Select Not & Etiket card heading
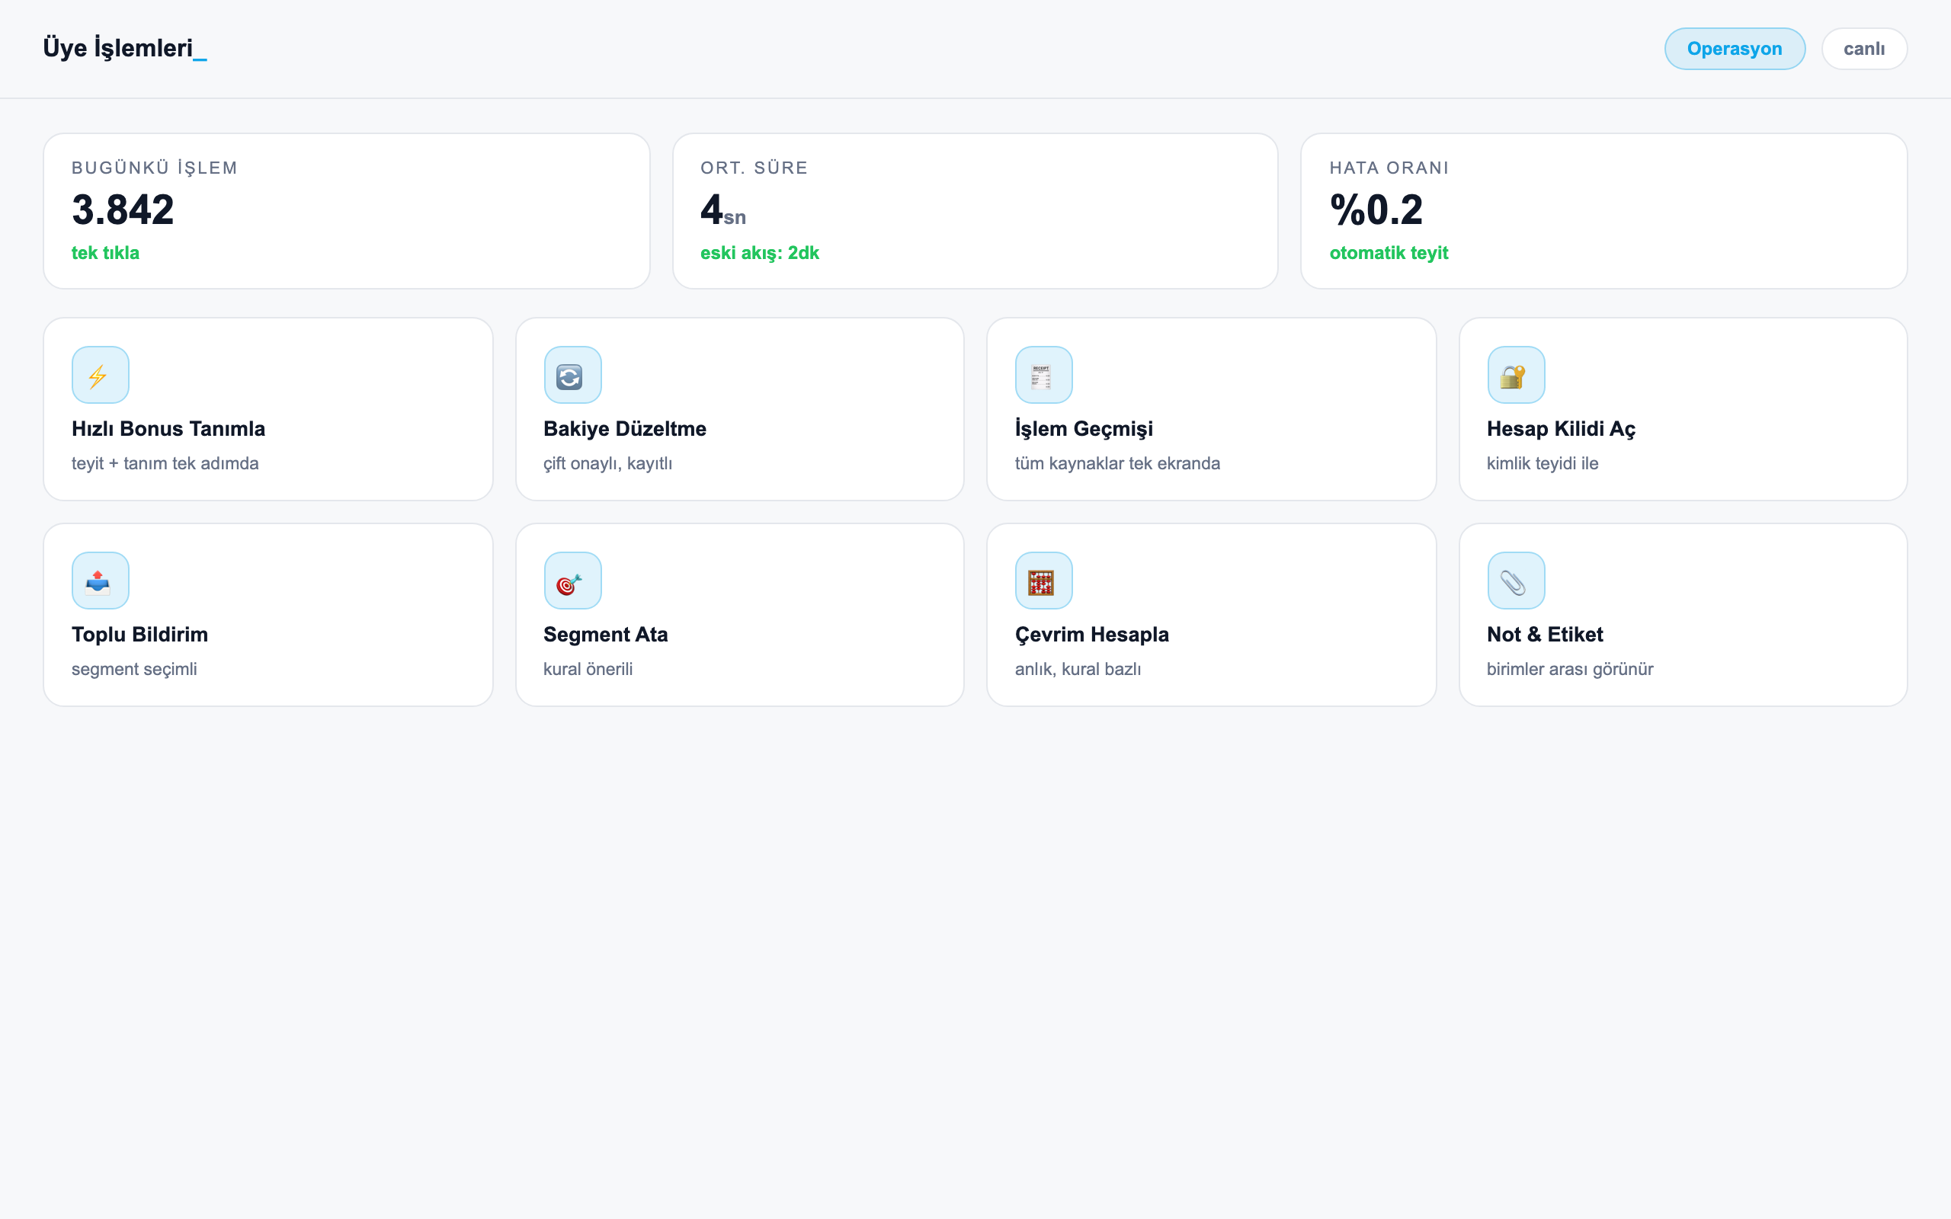 coord(1544,635)
